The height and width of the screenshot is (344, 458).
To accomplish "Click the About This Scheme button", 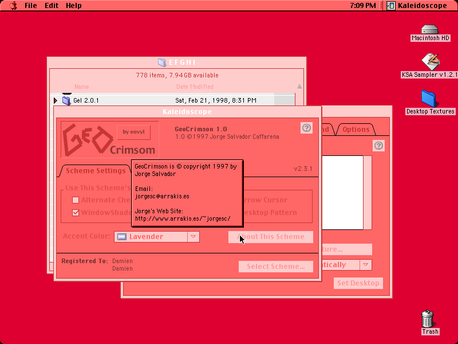I will pyautogui.click(x=271, y=237).
